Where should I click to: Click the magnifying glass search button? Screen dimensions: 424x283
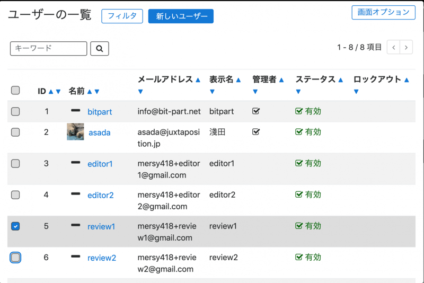(100, 49)
